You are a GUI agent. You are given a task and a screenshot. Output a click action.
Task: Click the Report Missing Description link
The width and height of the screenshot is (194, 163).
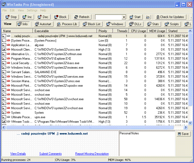click(92, 154)
